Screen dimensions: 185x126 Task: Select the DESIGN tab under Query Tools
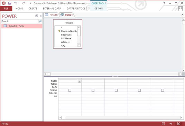pyautogui.click(x=99, y=9)
